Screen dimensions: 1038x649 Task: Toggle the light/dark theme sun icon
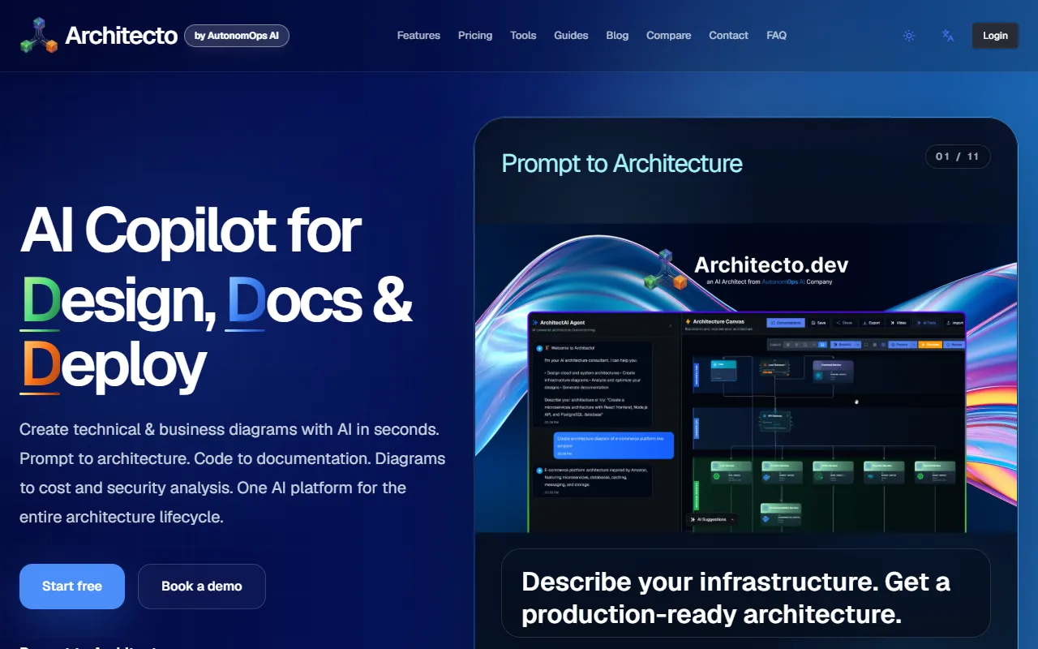point(909,36)
